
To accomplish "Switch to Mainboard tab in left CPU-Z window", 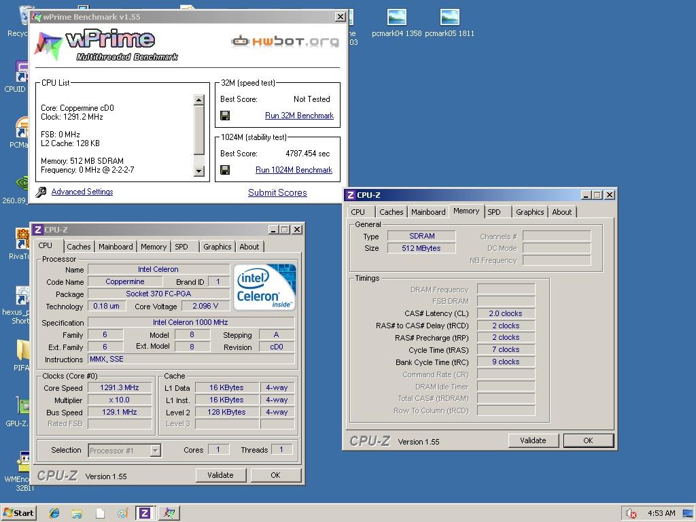I will pos(116,247).
